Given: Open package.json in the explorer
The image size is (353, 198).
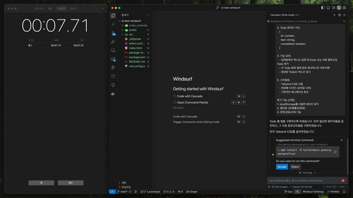Looking at the screenshot, I should click(137, 57).
